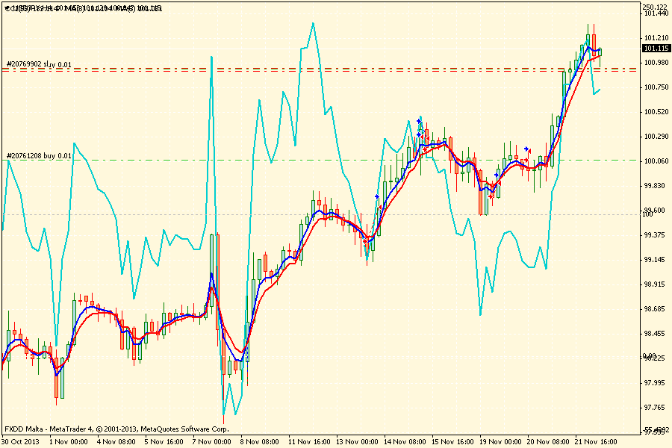Click the #20761208 buy 0.01 order label

point(39,155)
